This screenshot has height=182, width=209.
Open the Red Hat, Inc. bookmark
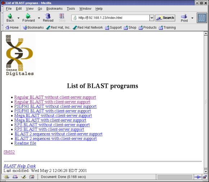(58, 27)
